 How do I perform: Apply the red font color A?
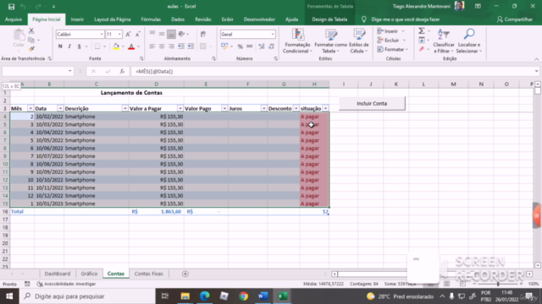click(131, 46)
